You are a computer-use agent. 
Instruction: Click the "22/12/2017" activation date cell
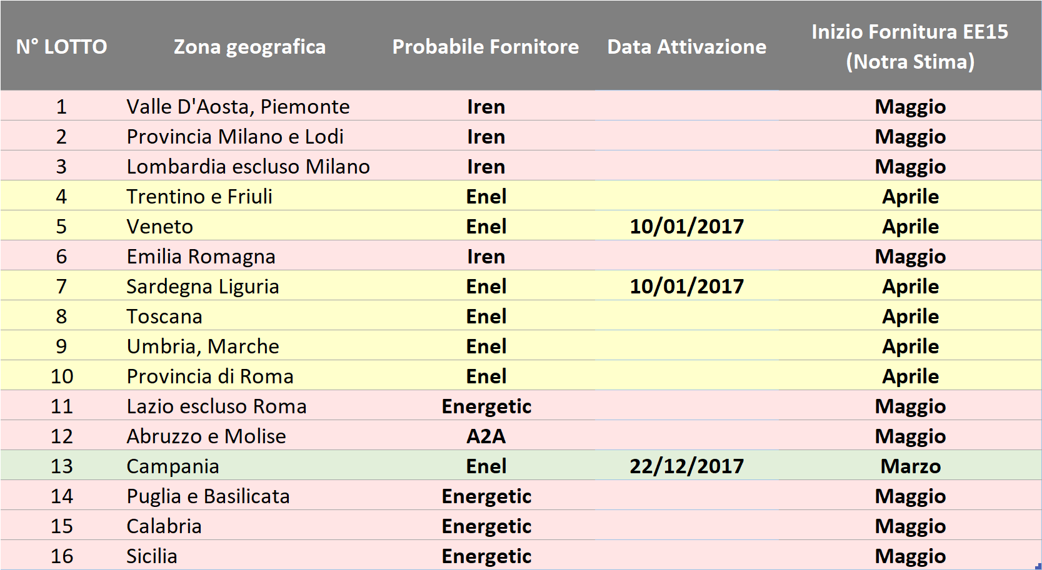pos(686,466)
